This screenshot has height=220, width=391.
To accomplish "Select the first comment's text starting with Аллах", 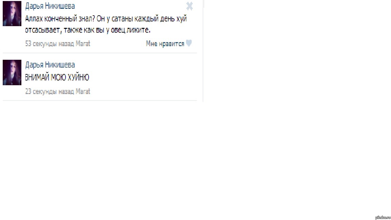I will 106,24.
